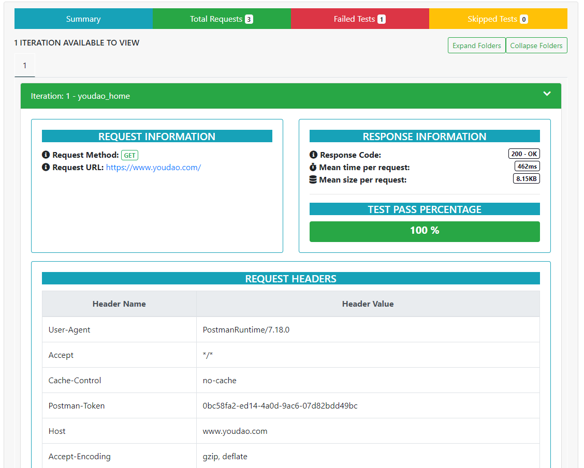The height and width of the screenshot is (468, 584).
Task: Click the Iteration: 1 - youdao_home header
Action: 291,96
